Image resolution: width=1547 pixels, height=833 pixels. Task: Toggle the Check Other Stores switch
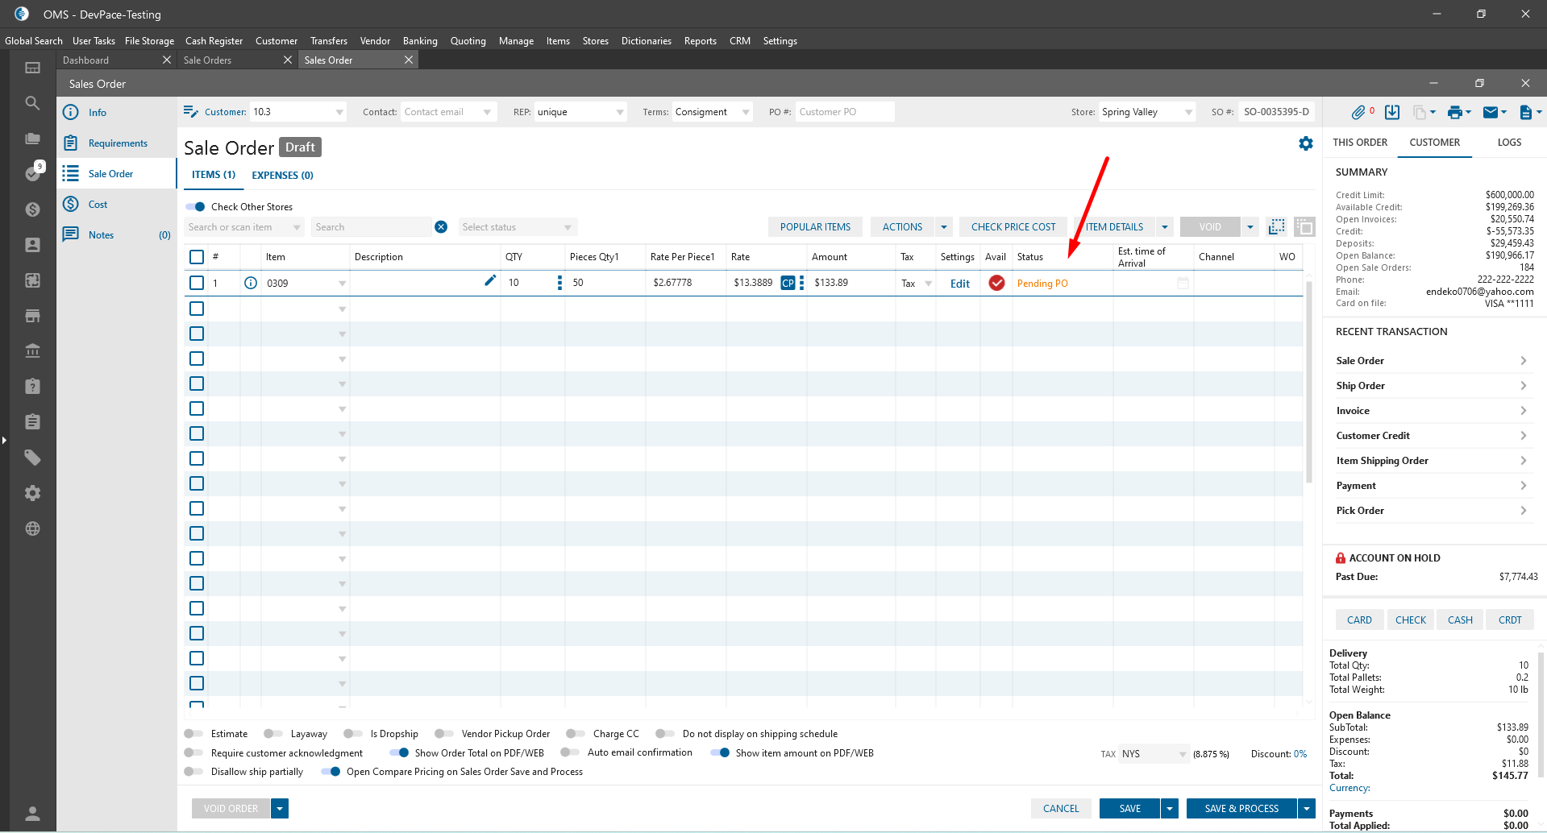pyautogui.click(x=196, y=207)
